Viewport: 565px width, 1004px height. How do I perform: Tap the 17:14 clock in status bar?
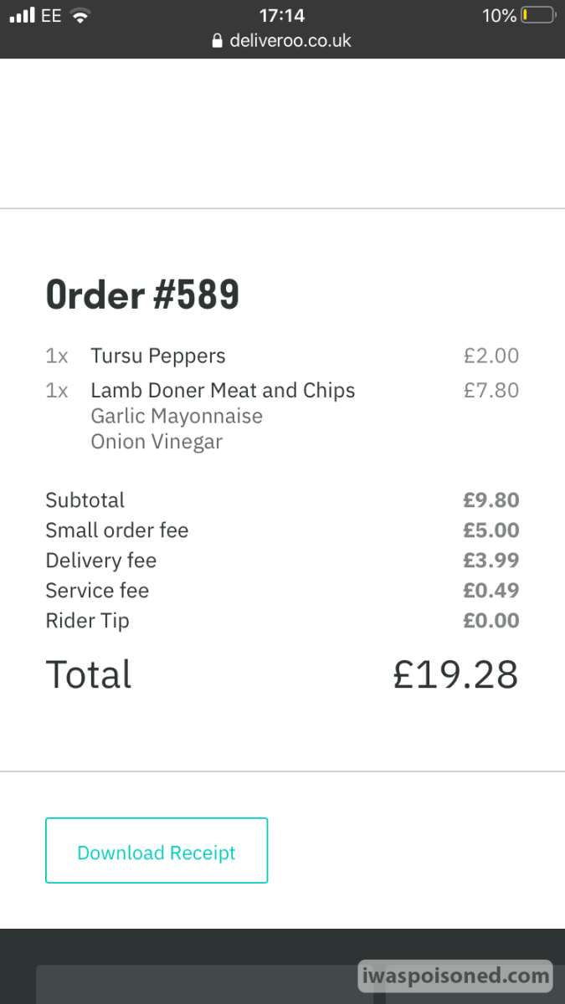pos(282,16)
